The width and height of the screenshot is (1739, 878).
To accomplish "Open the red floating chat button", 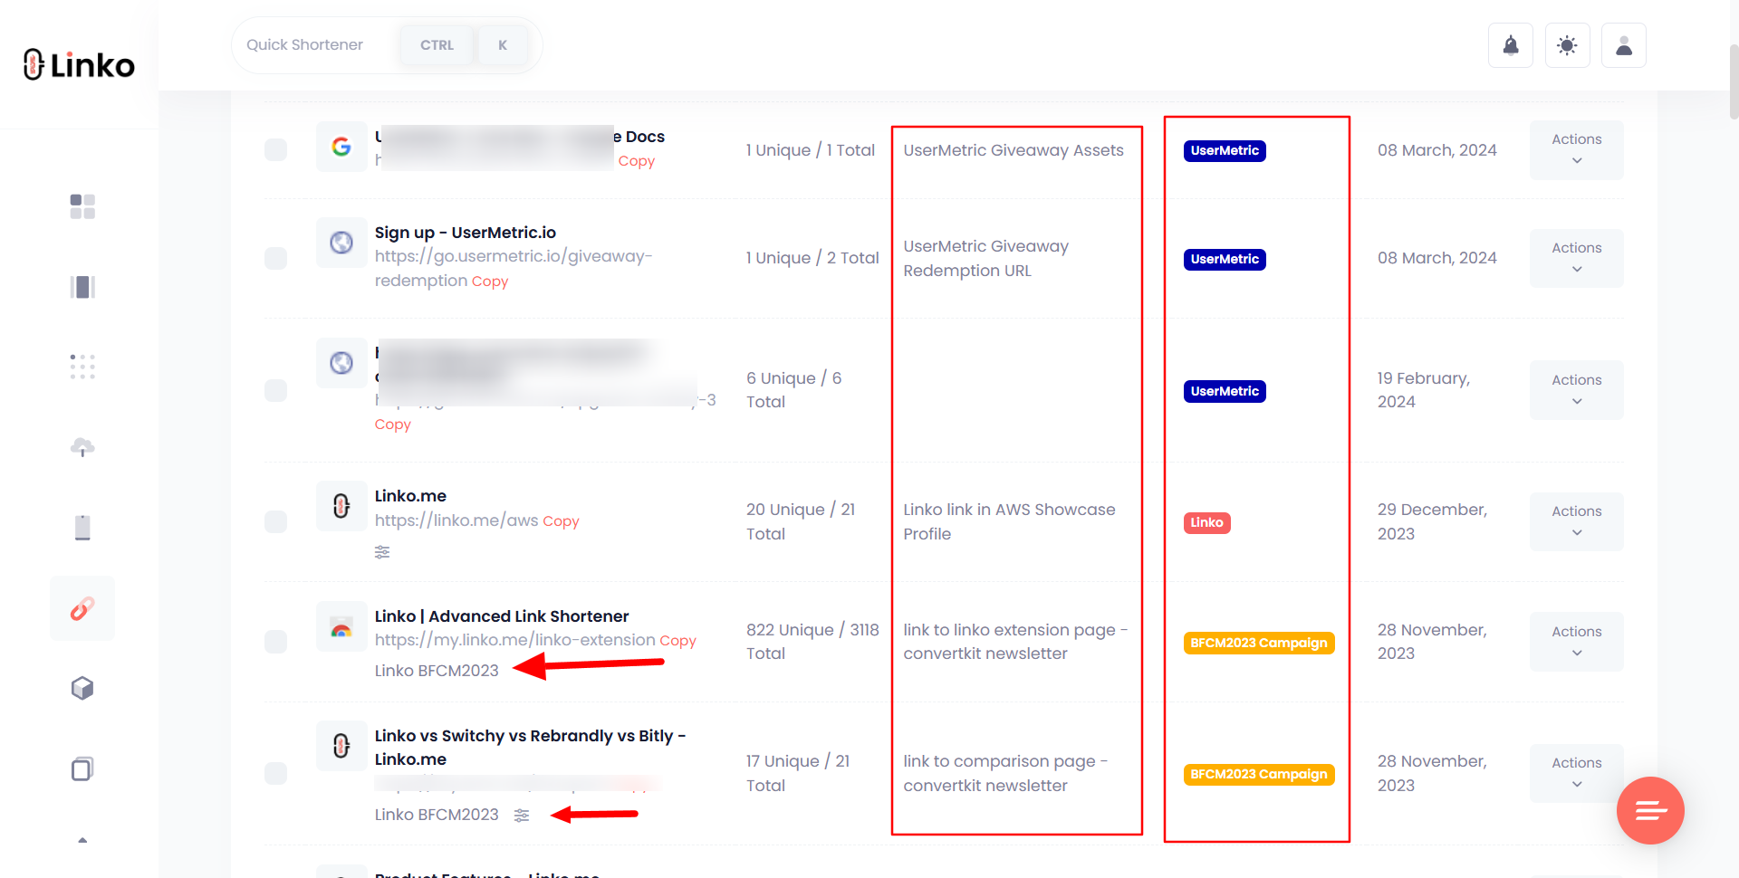I will (1650, 810).
